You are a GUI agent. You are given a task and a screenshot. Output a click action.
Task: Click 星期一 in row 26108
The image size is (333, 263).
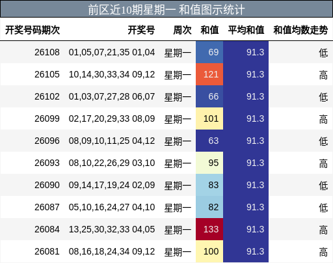[178, 53]
